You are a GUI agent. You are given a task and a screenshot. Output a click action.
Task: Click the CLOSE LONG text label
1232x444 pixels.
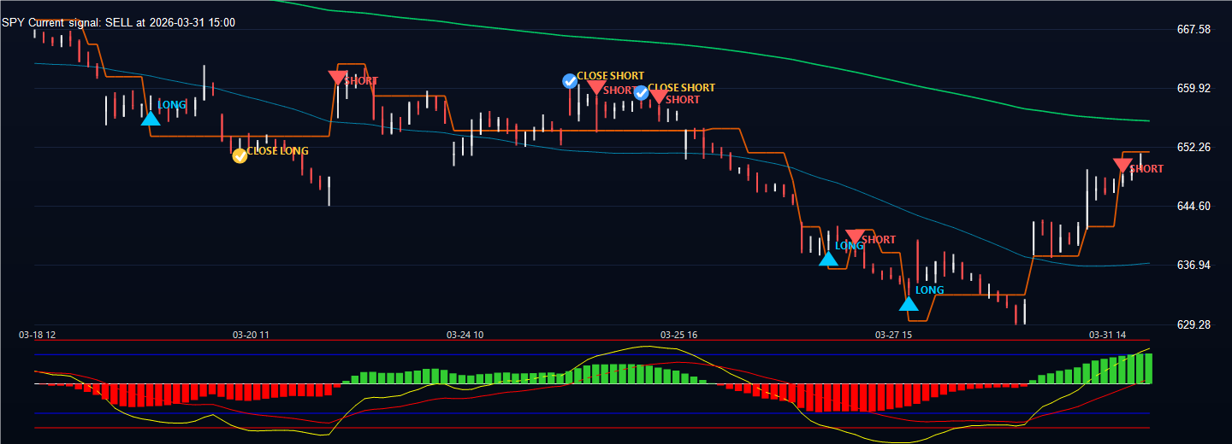click(x=277, y=151)
